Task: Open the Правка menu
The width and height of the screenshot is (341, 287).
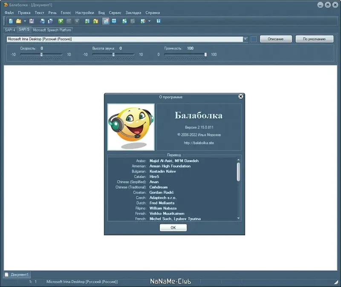Action: (x=24, y=13)
